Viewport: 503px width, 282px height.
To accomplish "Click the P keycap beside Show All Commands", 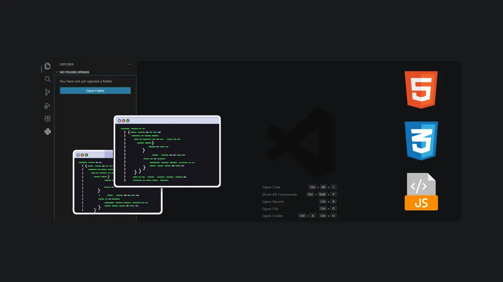I will (334, 194).
